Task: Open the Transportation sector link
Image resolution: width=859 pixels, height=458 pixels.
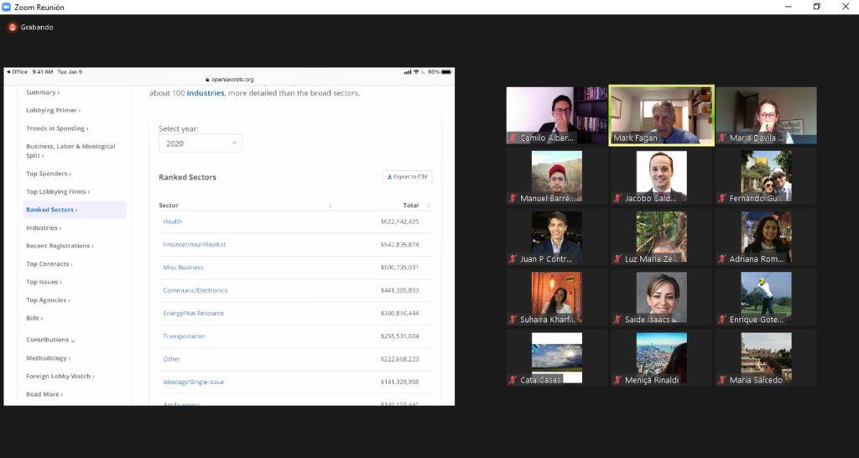Action: pyautogui.click(x=185, y=336)
